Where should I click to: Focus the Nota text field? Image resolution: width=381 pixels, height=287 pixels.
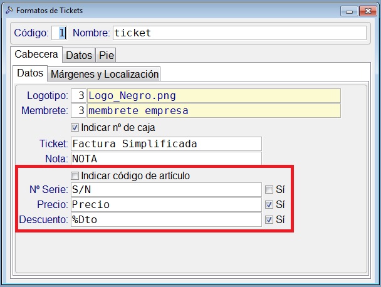[x=166, y=159]
